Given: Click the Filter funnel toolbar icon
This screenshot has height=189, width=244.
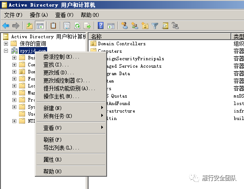Looking at the screenshot, I should coord(155,26).
